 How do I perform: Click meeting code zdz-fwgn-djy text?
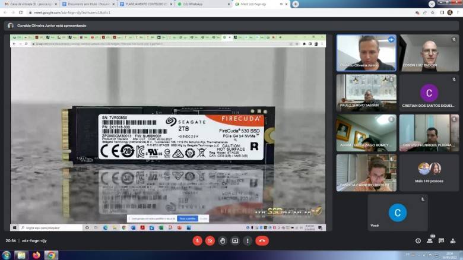(34, 241)
